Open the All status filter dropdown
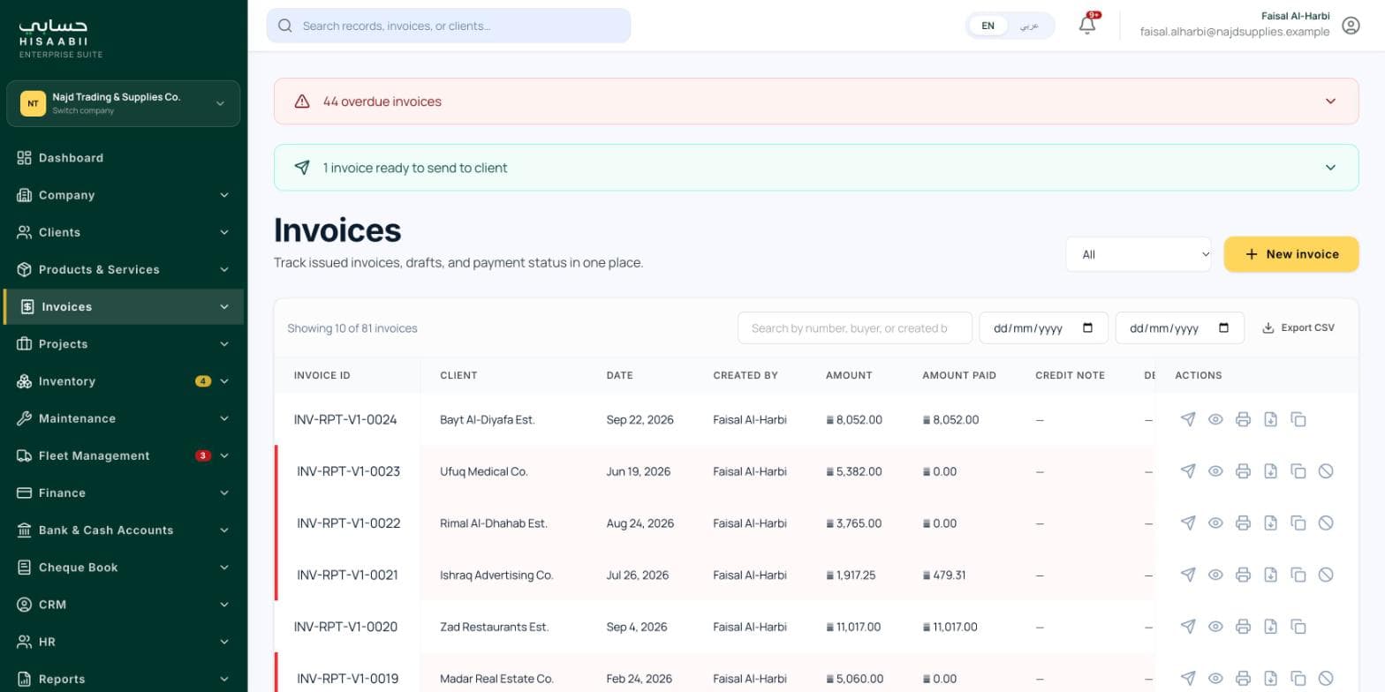1385x692 pixels. [1139, 254]
